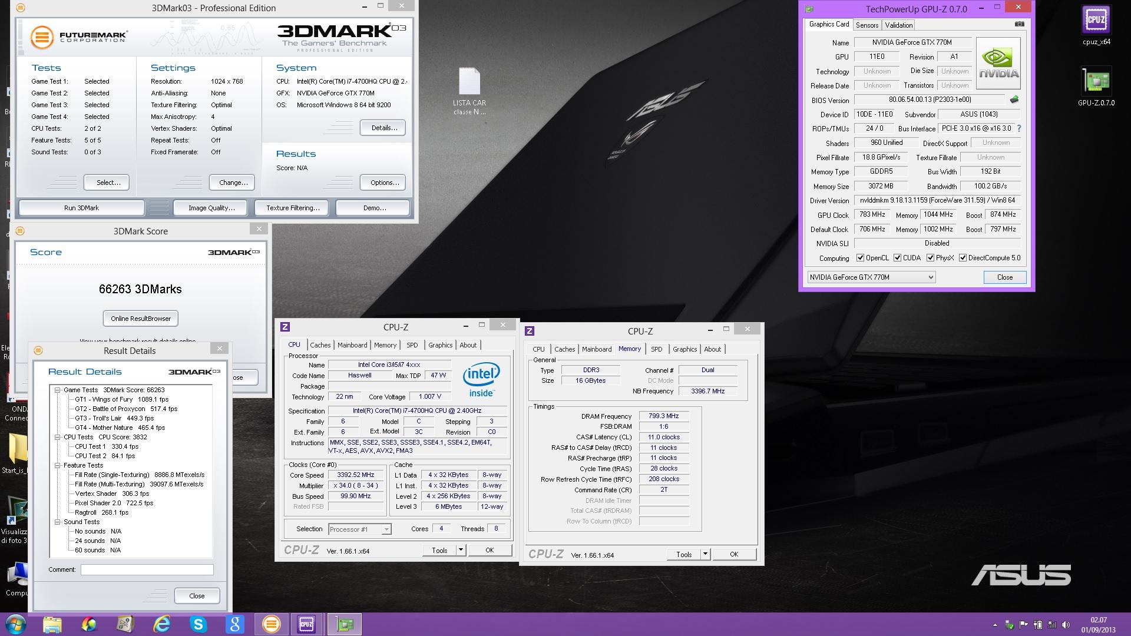This screenshot has width=1131, height=636.
Task: Click the taskbar icon left of Internet Explorer
Action: tap(125, 624)
